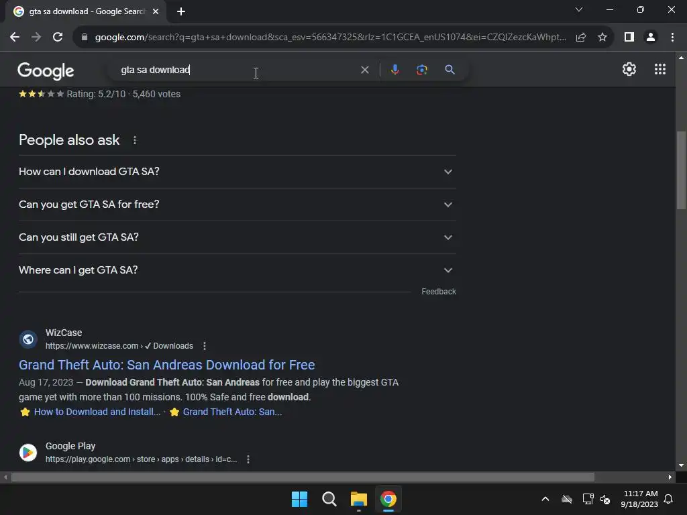Click scroll right arrow at bottom
687x515 pixels.
tap(670, 477)
